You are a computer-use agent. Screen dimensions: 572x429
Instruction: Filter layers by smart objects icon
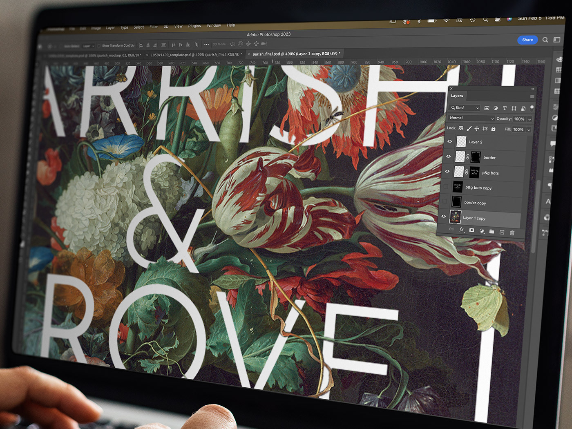pyautogui.click(x=523, y=108)
